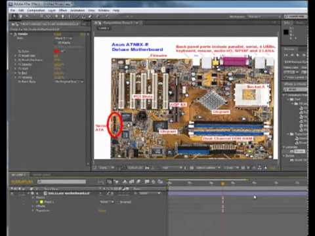Open the layer Parent dropdown
This screenshot has height=236, width=315.
tap(150, 193)
